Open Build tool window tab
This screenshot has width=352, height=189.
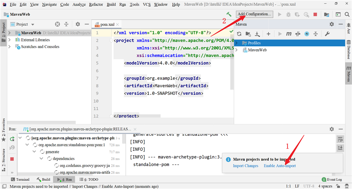click(44, 179)
